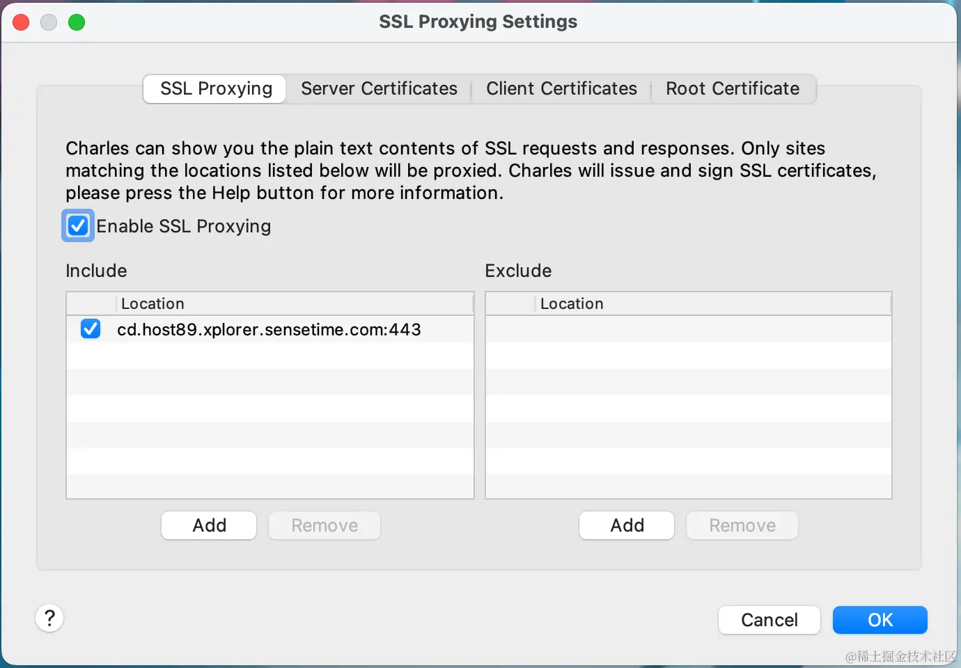The width and height of the screenshot is (961, 668).
Task: Click Remove under the Exclude list
Action: click(742, 525)
